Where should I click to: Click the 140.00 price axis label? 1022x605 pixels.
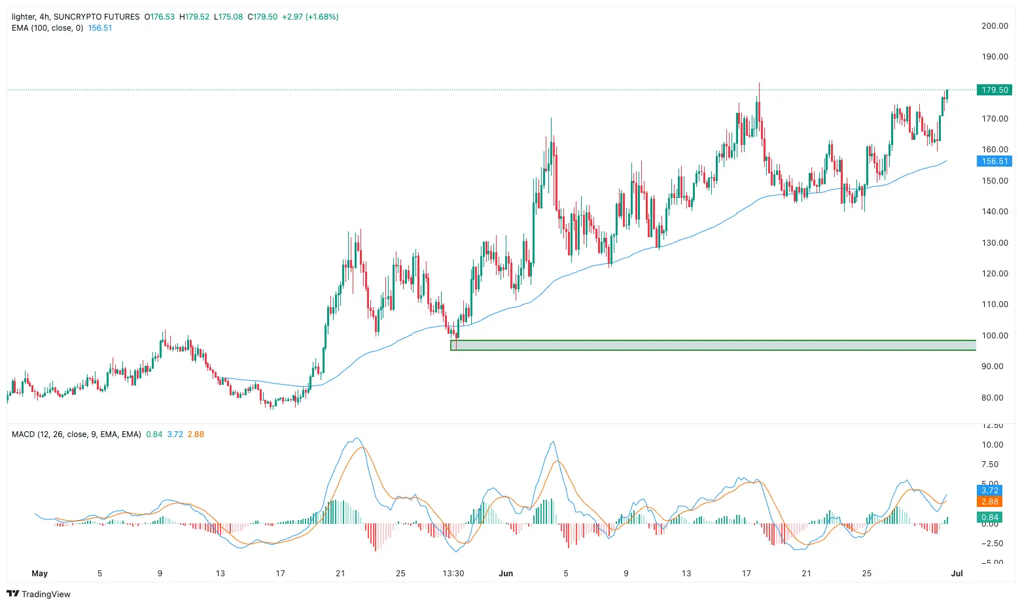click(995, 212)
